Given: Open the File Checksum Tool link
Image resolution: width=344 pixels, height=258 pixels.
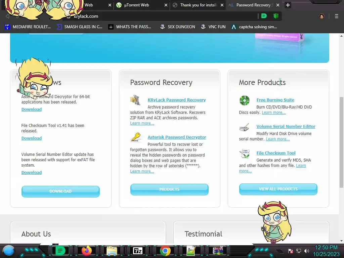Looking at the screenshot, I should coord(276,153).
